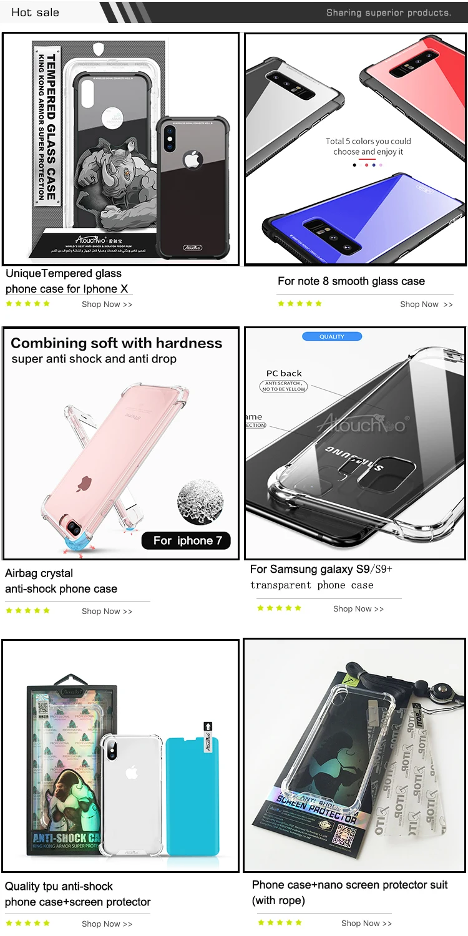Click the 'For iphone 7' black label badge
Image resolution: width=468 pixels, height=936 pixels.
(188, 540)
